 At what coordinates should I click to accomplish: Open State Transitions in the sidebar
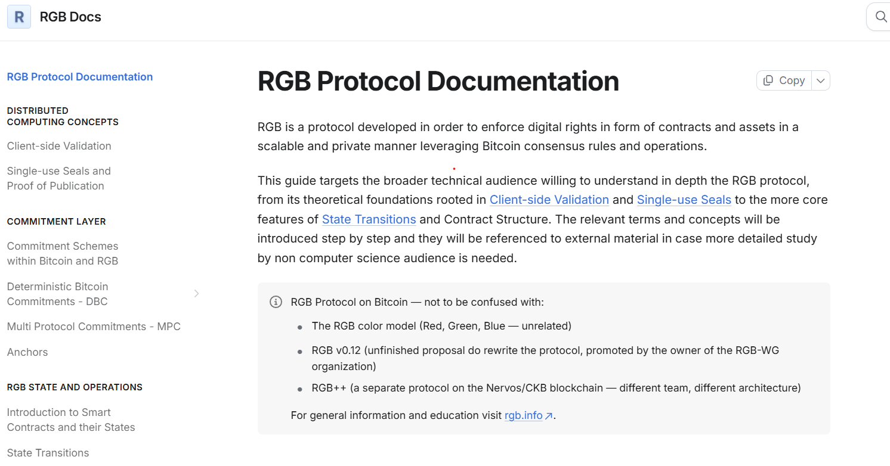pyautogui.click(x=48, y=453)
